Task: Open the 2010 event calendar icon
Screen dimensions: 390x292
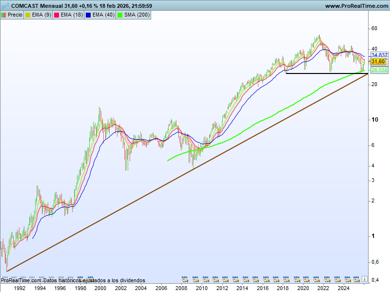Action: 206,279
